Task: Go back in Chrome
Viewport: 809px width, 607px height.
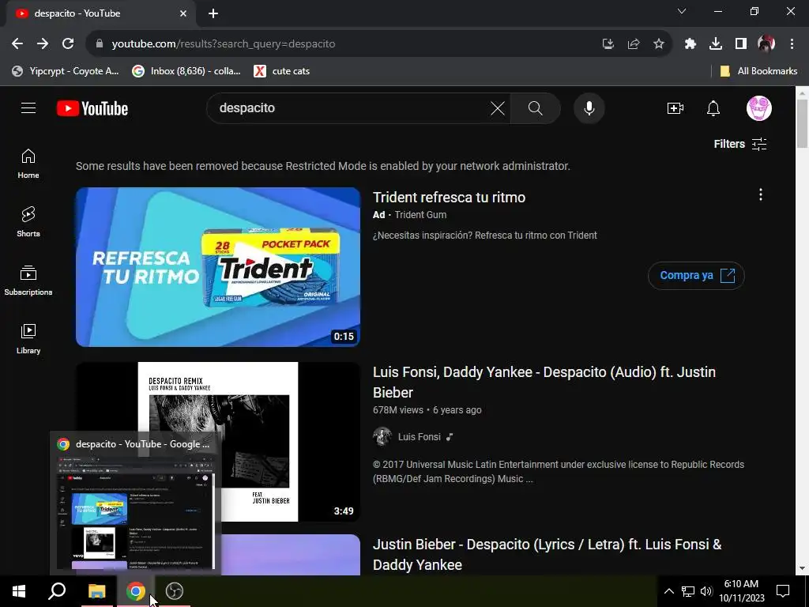Action: click(17, 44)
